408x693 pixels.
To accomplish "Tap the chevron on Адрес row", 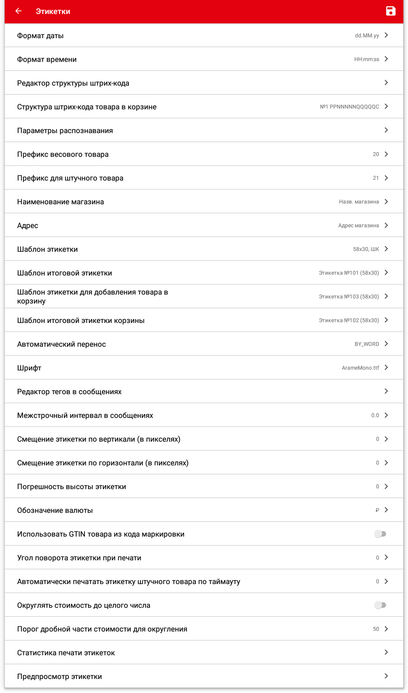I will point(386,225).
